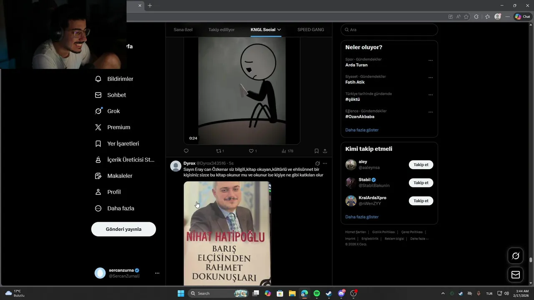Open Edge Settings and more menu
534x300 pixels.
[507, 17]
